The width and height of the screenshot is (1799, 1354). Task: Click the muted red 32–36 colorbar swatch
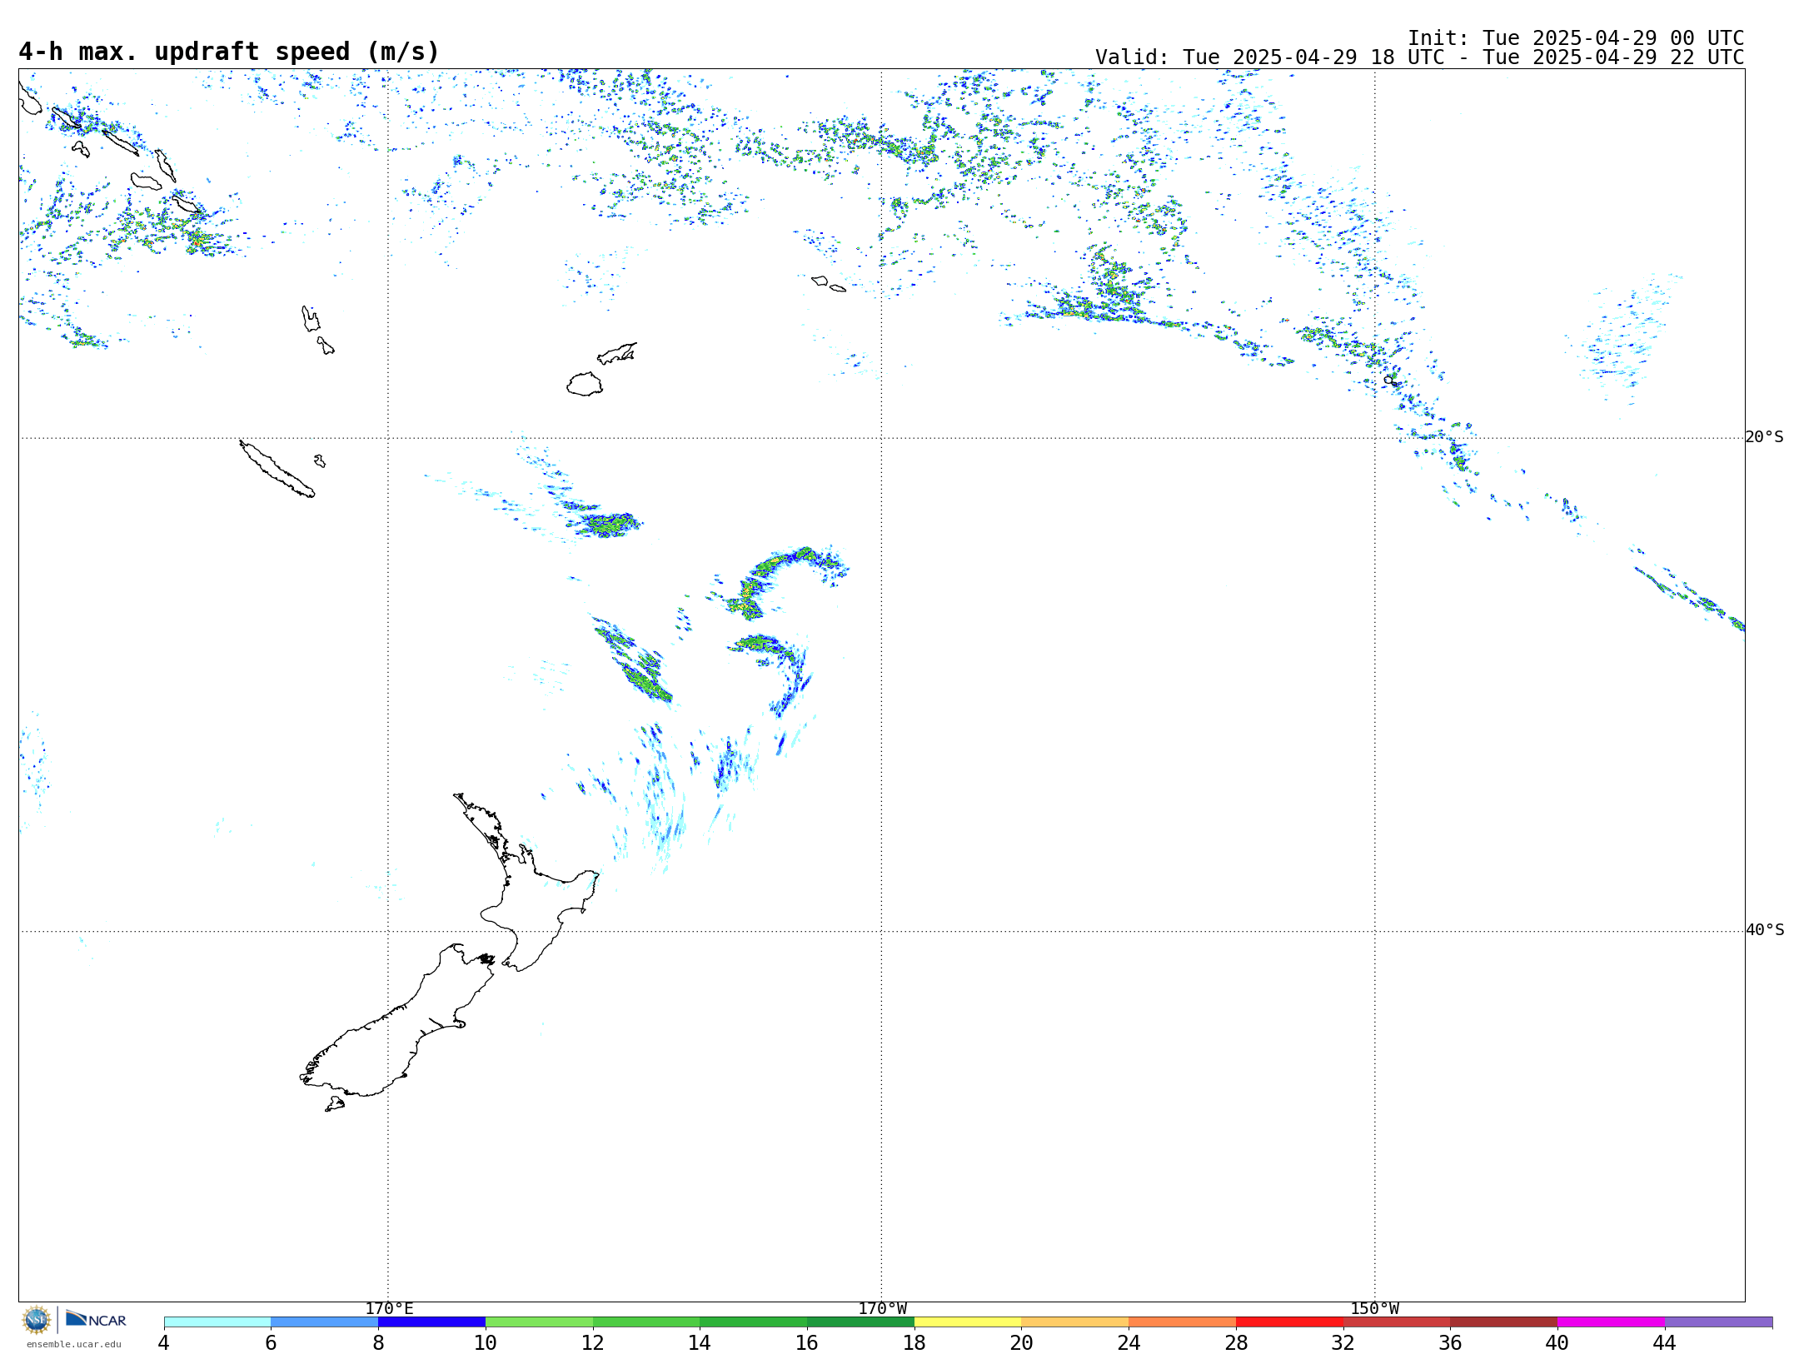1397,1322
